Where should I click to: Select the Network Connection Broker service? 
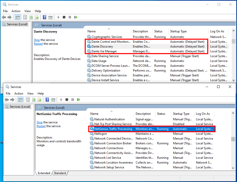coord(152,143)
